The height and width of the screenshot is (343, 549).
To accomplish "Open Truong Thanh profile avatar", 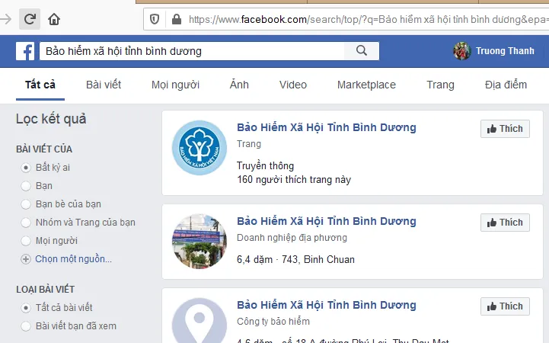I will (x=462, y=51).
